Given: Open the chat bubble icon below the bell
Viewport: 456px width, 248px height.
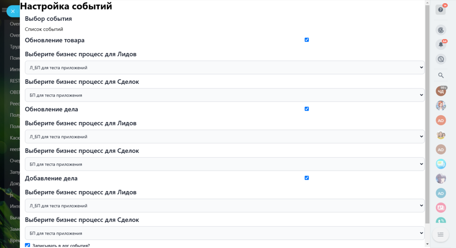Looking at the screenshot, I should [x=441, y=59].
